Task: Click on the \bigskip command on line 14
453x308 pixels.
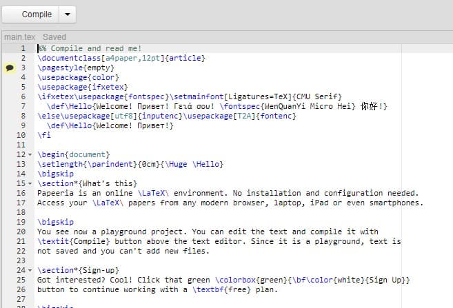Action: point(55,174)
